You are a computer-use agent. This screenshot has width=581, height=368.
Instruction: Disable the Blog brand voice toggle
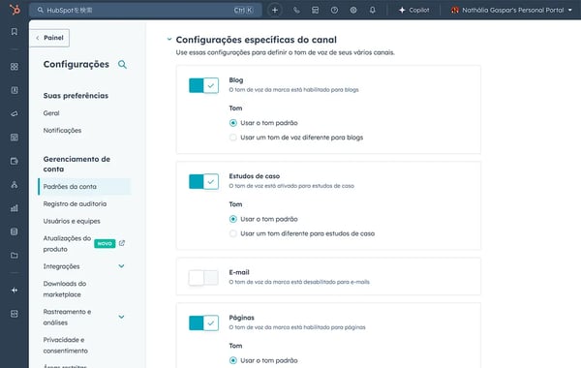(203, 85)
